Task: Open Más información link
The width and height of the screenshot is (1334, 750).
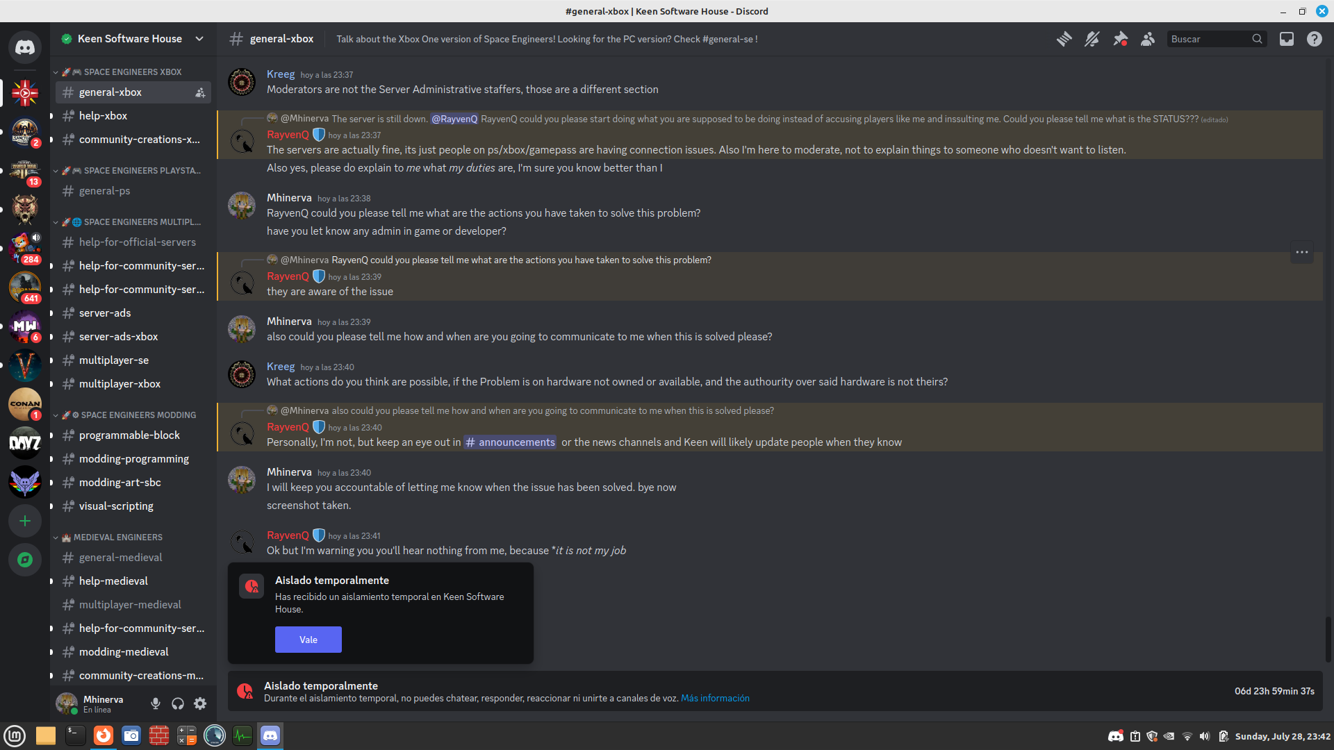Action: tap(715, 698)
